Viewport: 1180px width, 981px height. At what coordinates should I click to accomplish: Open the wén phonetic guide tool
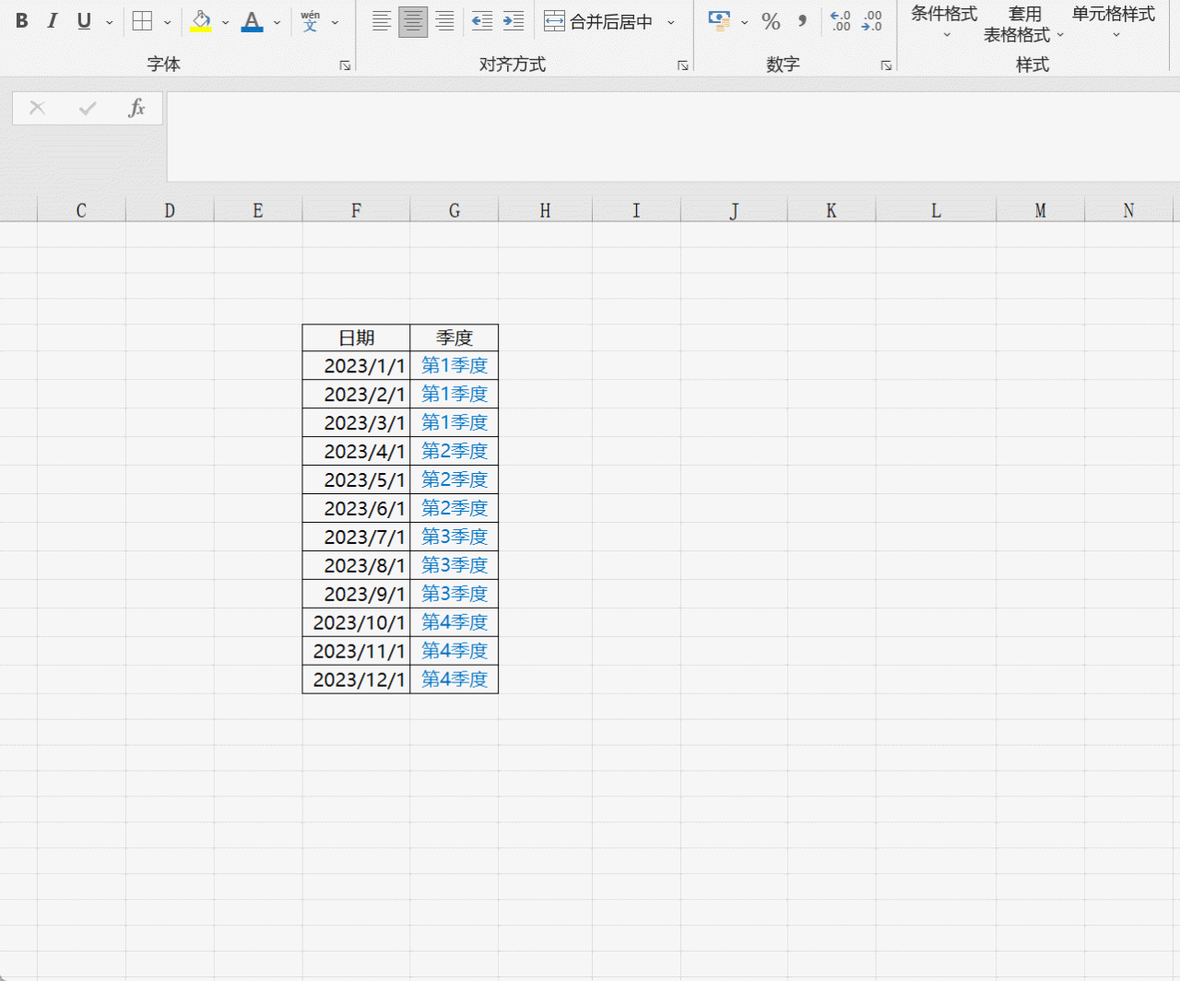pos(311,21)
